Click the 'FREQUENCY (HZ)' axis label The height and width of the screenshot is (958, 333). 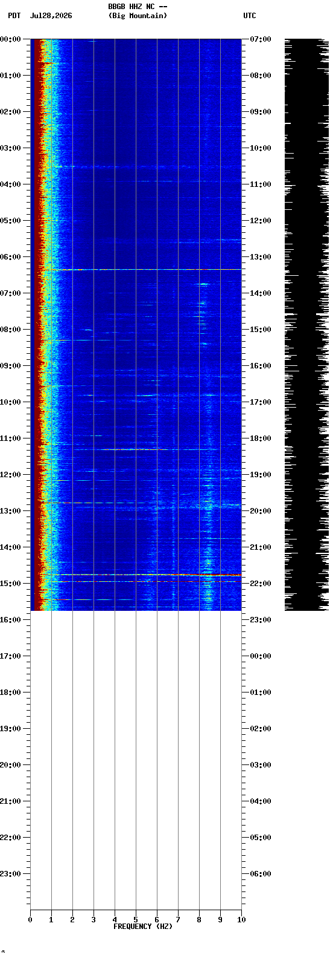tap(143, 927)
